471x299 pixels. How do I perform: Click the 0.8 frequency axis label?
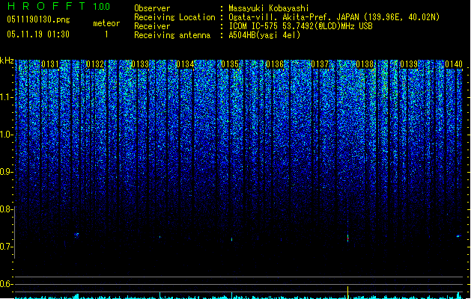click(x=6, y=209)
